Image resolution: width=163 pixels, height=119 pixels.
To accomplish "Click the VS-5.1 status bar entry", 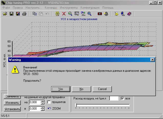I will click(x=13, y=116).
